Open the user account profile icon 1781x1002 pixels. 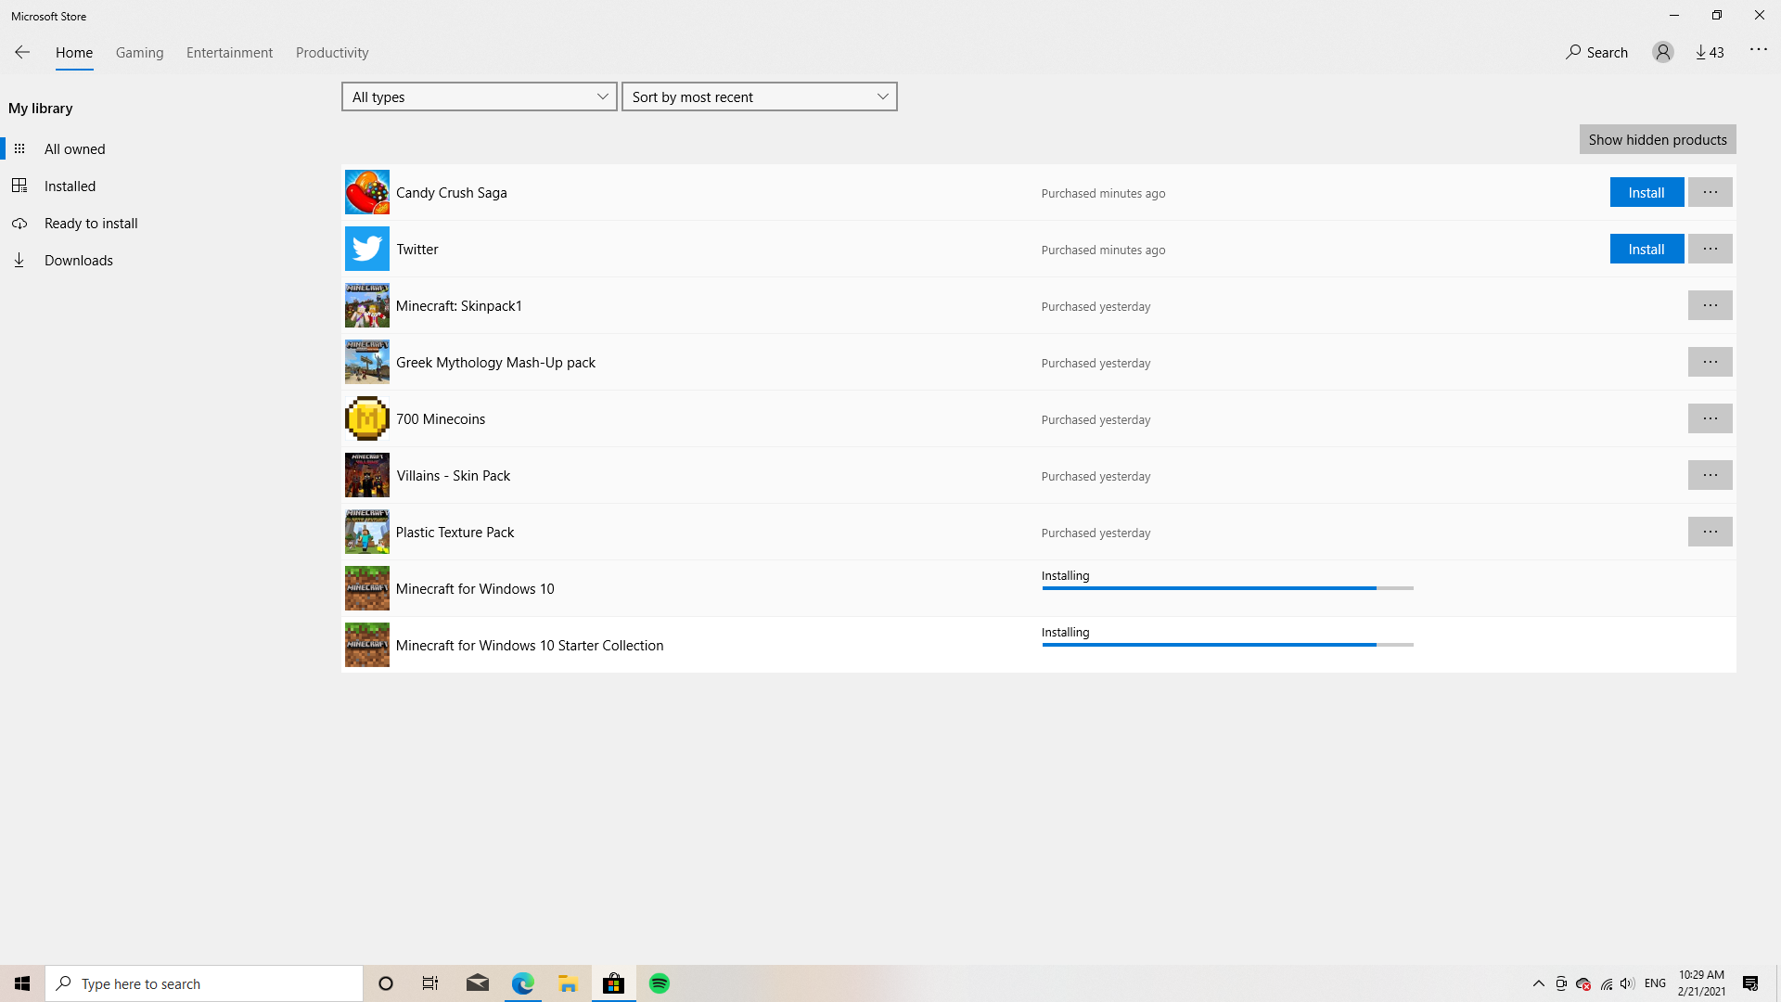coord(1663,53)
